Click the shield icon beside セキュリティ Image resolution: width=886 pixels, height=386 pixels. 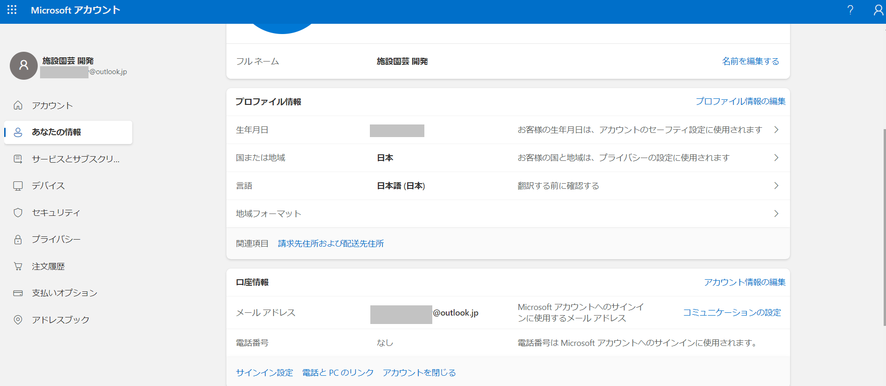18,213
